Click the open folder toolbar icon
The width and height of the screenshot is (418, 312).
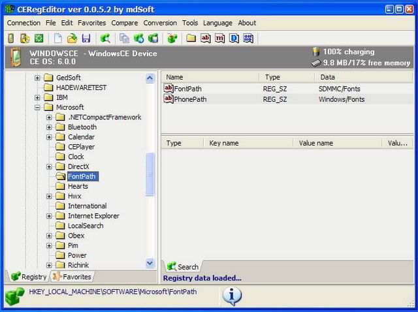[72, 39]
